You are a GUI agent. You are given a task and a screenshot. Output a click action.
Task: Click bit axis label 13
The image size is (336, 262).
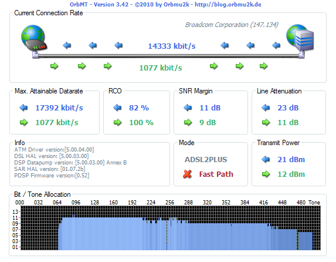[15, 212]
